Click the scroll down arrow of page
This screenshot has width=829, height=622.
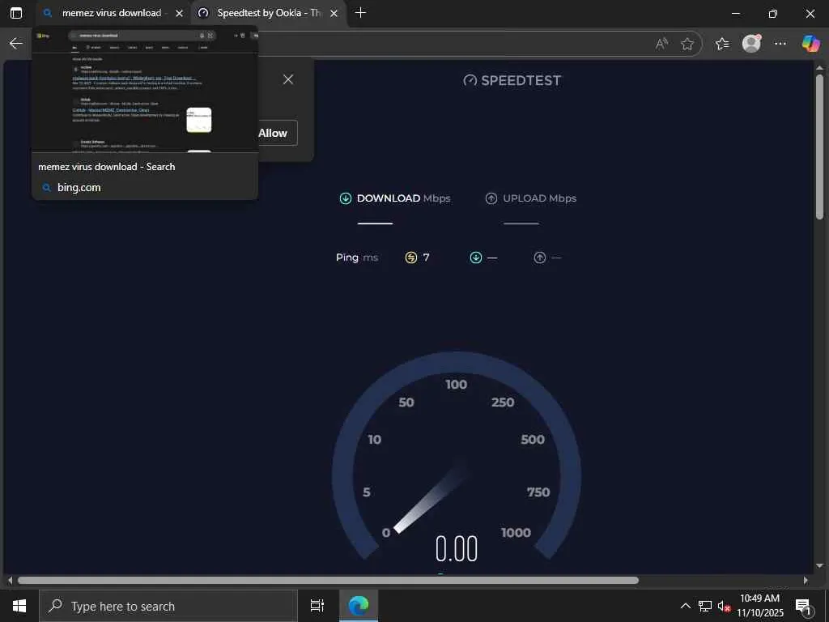(x=819, y=566)
